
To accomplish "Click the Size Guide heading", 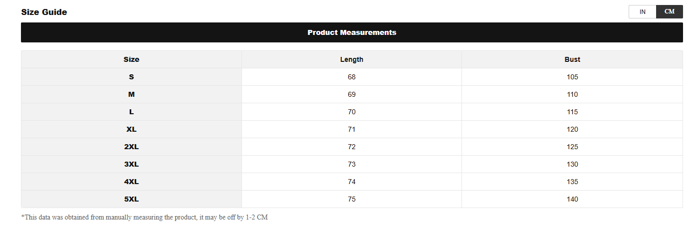I will [x=44, y=12].
